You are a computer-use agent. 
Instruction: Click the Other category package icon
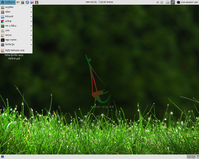[x=3, y=35]
